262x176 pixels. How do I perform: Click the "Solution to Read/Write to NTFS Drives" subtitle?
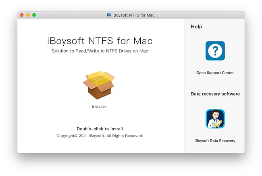pos(100,51)
